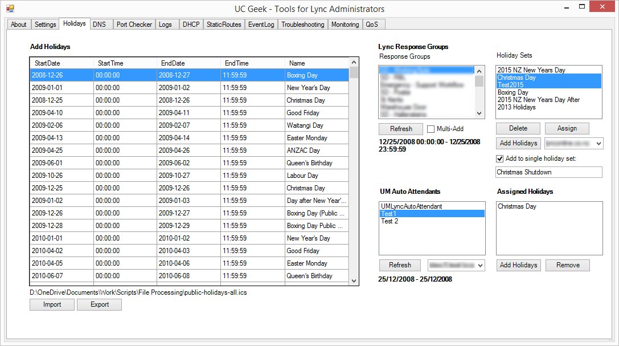This screenshot has width=619, height=346.
Task: Remove the assigned holiday
Action: click(568, 265)
